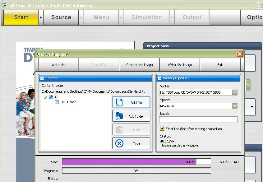263x182 pixels.
Task: Select the DH-4.divx file in tree
Action: tap(68, 102)
